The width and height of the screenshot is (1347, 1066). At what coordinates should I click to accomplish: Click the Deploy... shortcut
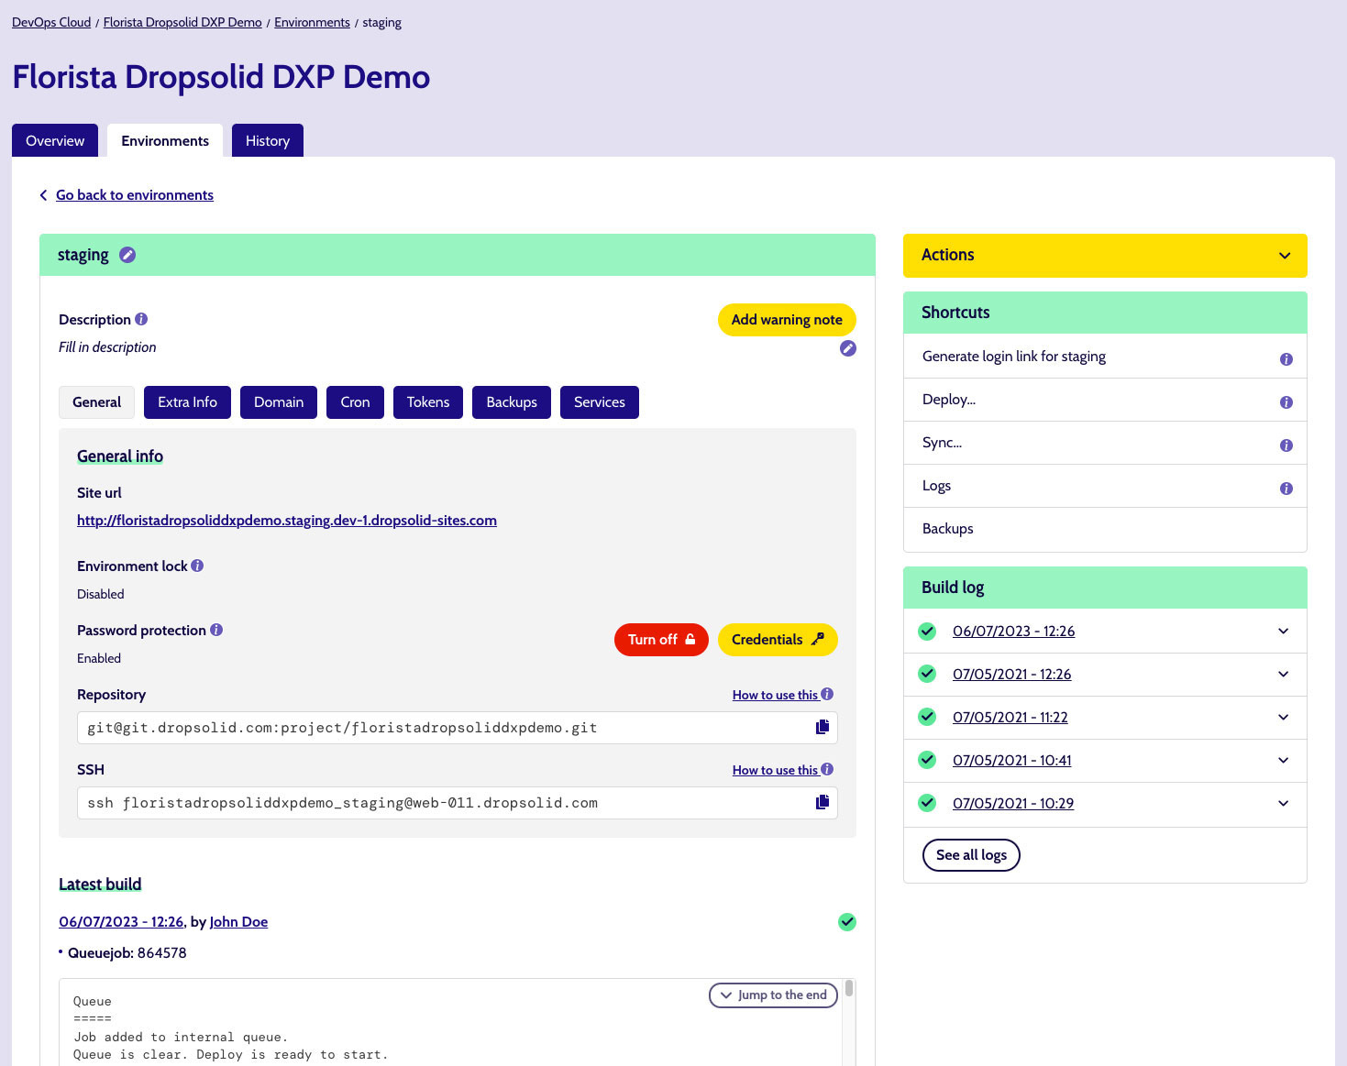click(948, 400)
